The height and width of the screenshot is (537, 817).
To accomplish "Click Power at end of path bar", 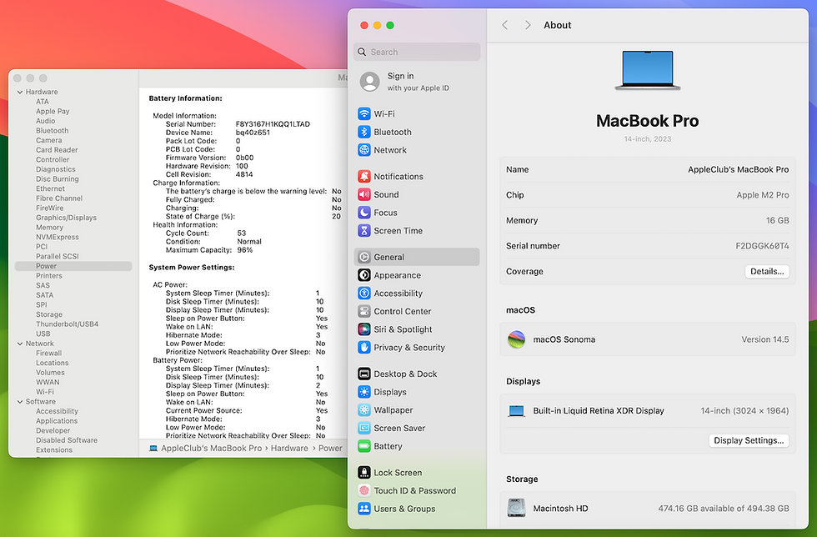I will click(330, 449).
